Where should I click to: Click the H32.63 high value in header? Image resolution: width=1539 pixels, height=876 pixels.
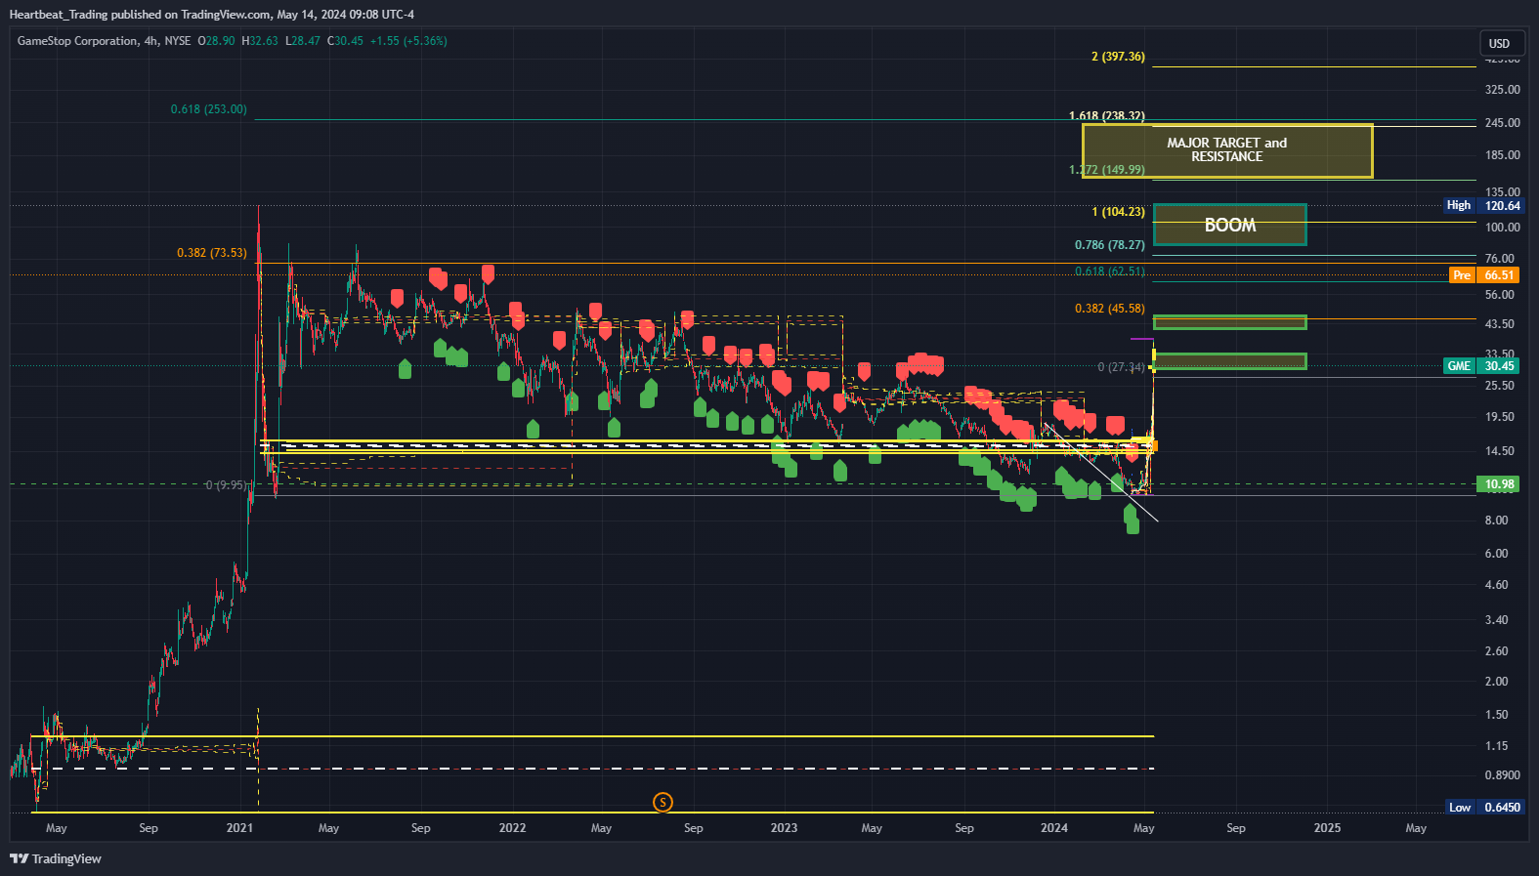click(x=260, y=41)
